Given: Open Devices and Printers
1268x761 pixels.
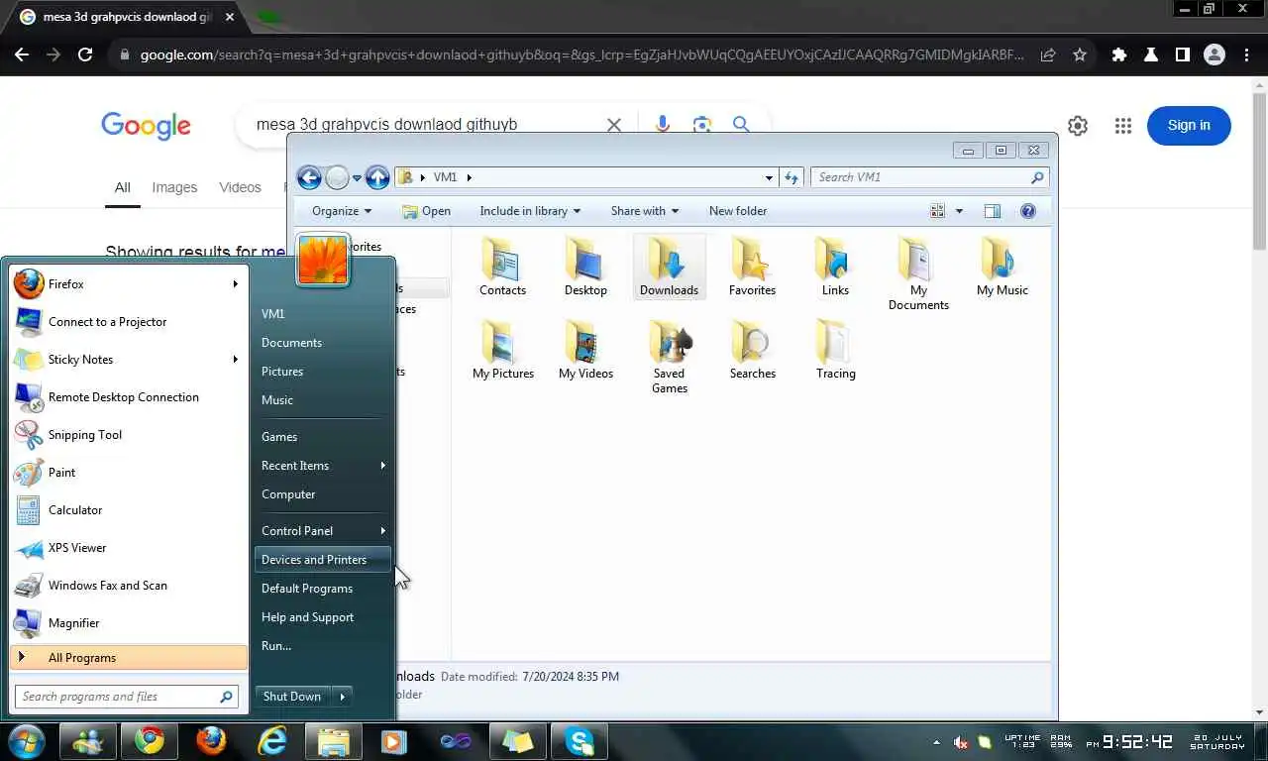Looking at the screenshot, I should click(321, 560).
